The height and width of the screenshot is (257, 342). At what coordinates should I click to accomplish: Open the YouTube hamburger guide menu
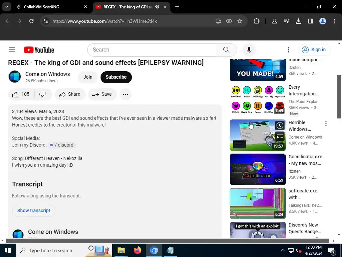12,50
